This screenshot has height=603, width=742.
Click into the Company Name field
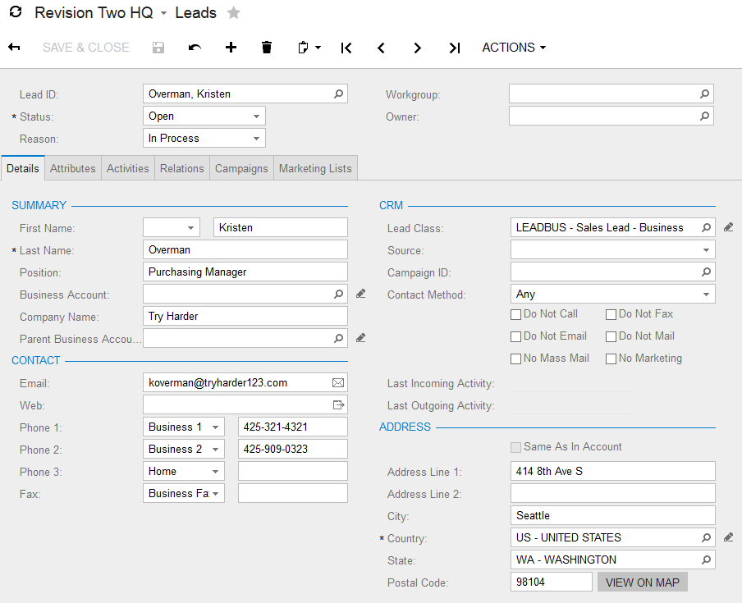pyautogui.click(x=245, y=316)
